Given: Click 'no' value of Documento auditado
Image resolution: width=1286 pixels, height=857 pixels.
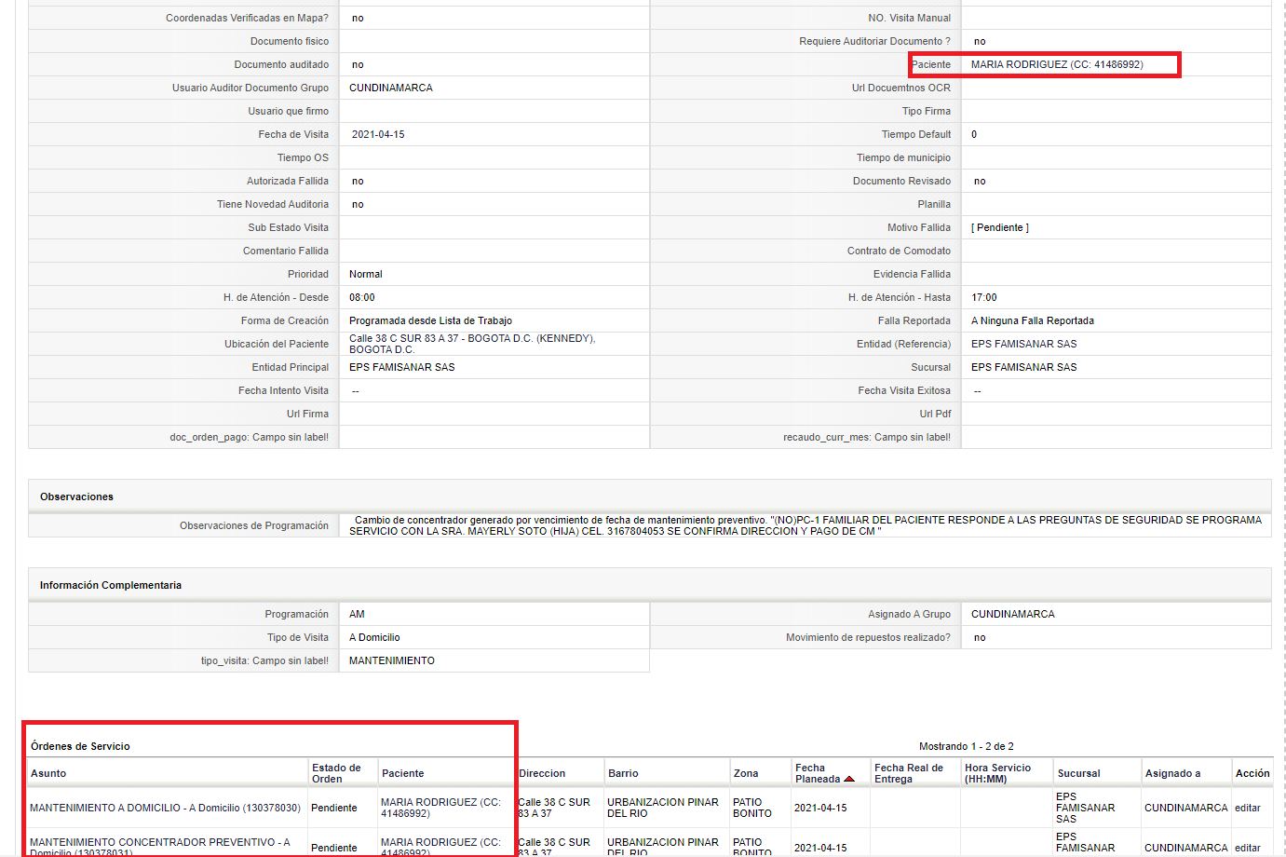Looking at the screenshot, I should 358,64.
